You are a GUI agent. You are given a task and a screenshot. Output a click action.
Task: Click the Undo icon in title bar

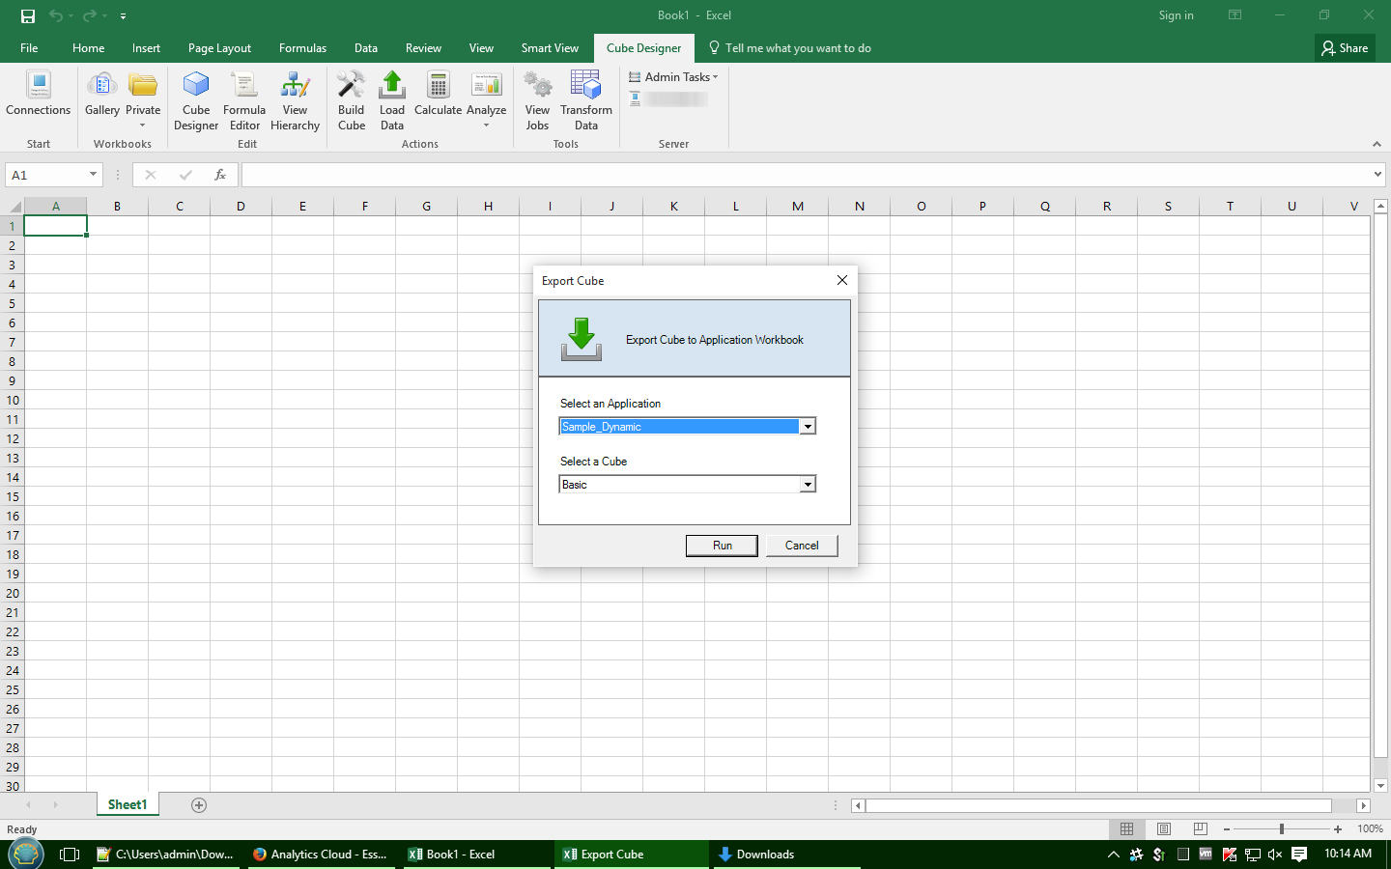tap(56, 15)
